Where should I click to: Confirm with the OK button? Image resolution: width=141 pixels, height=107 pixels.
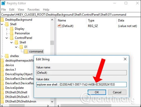97,92
